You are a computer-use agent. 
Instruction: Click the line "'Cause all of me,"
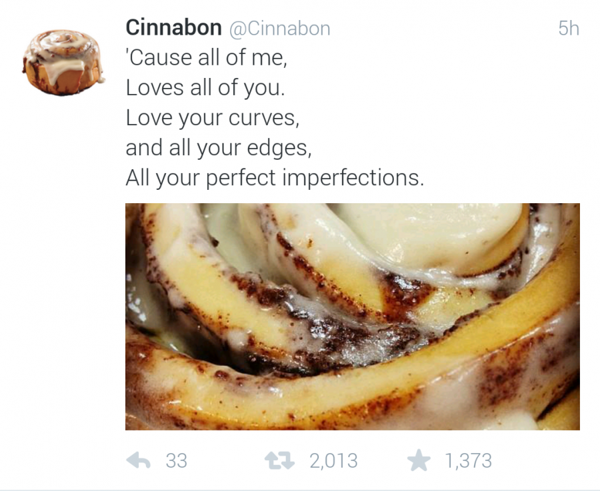[x=206, y=59]
